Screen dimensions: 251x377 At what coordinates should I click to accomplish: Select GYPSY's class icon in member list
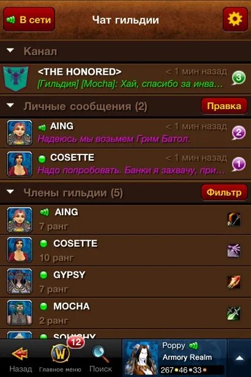point(234,282)
